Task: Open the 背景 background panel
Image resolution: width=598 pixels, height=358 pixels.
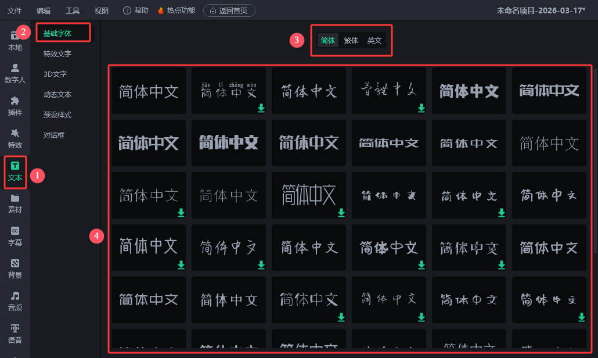Action: [15, 268]
